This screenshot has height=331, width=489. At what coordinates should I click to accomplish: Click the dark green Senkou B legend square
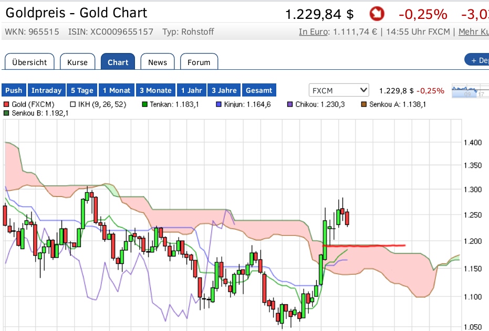(7, 113)
